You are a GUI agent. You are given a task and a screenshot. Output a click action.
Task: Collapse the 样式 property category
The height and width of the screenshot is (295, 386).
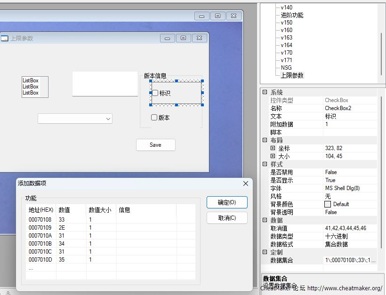coord(265,164)
